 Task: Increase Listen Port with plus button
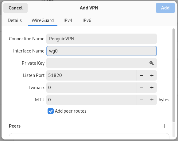click(x=152, y=75)
